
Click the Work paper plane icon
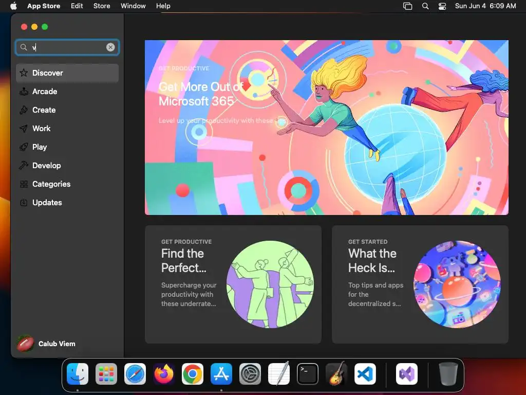(x=24, y=128)
